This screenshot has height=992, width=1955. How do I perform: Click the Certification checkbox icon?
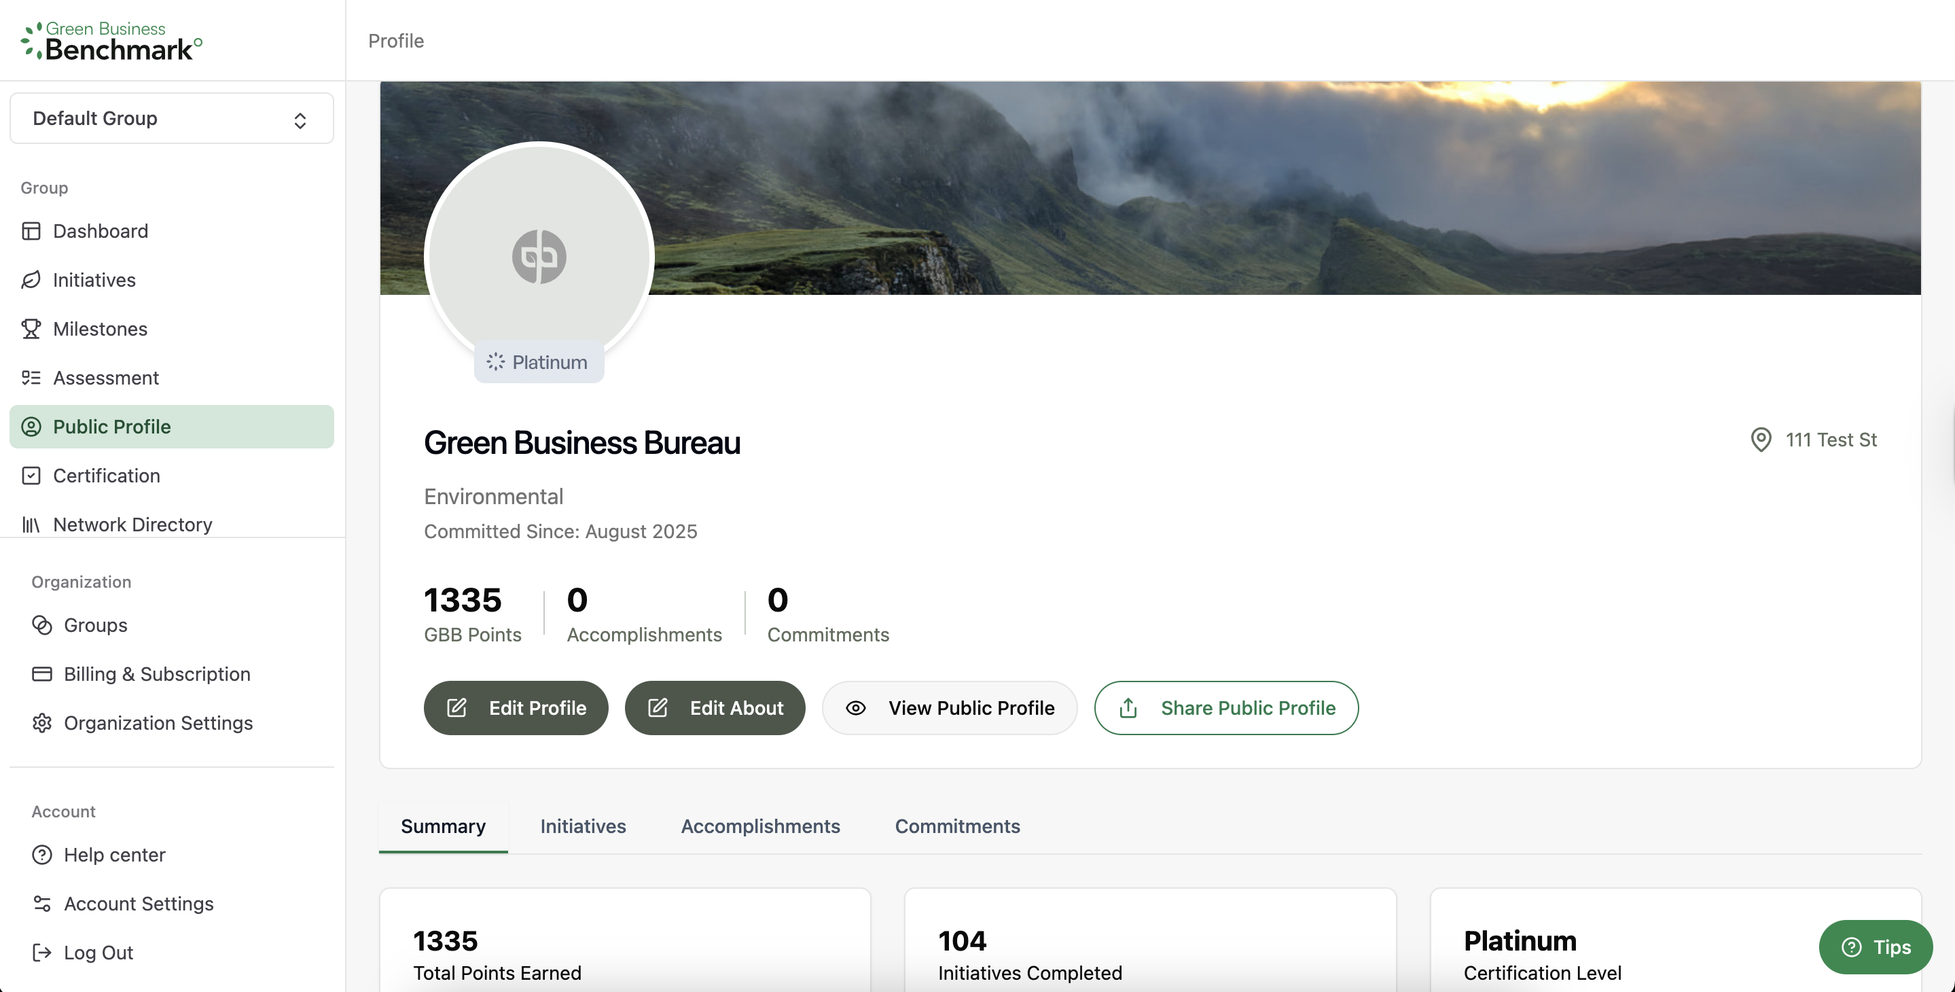[x=31, y=476]
